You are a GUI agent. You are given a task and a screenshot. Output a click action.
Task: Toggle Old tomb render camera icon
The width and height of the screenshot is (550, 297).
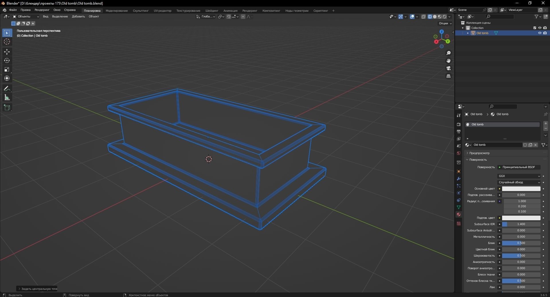(x=545, y=33)
